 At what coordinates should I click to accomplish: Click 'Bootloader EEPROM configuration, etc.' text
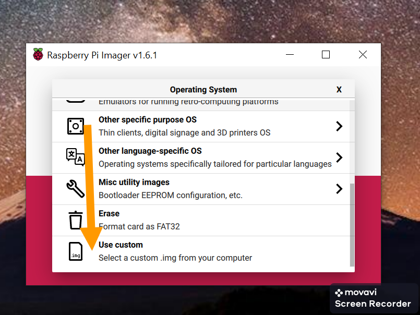click(171, 195)
